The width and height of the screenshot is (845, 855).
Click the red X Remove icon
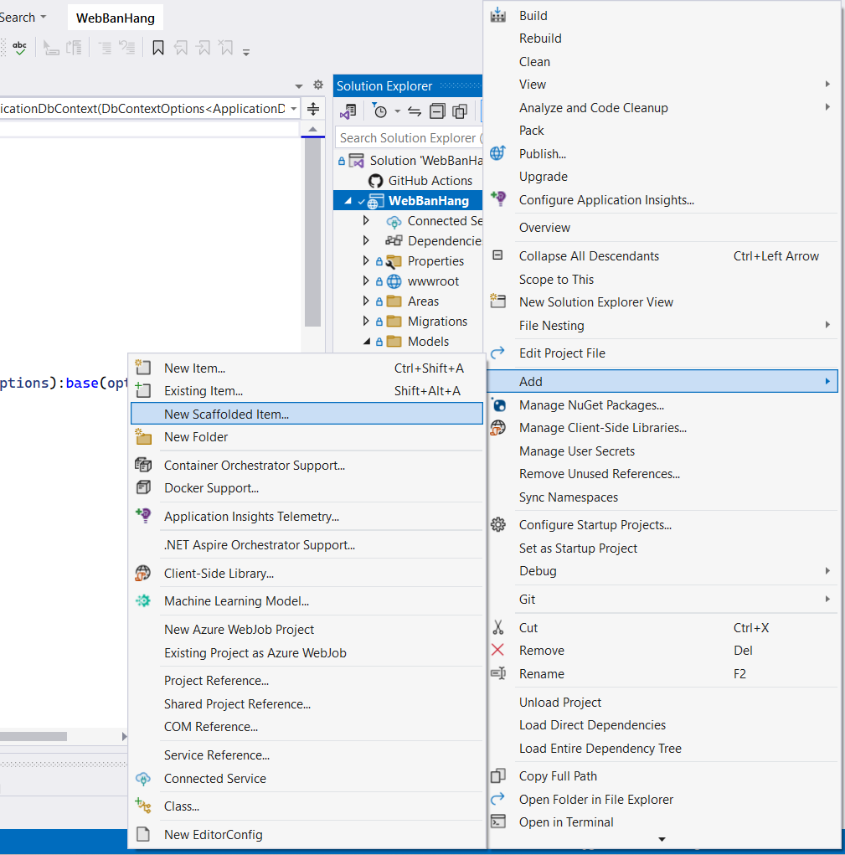coord(497,650)
